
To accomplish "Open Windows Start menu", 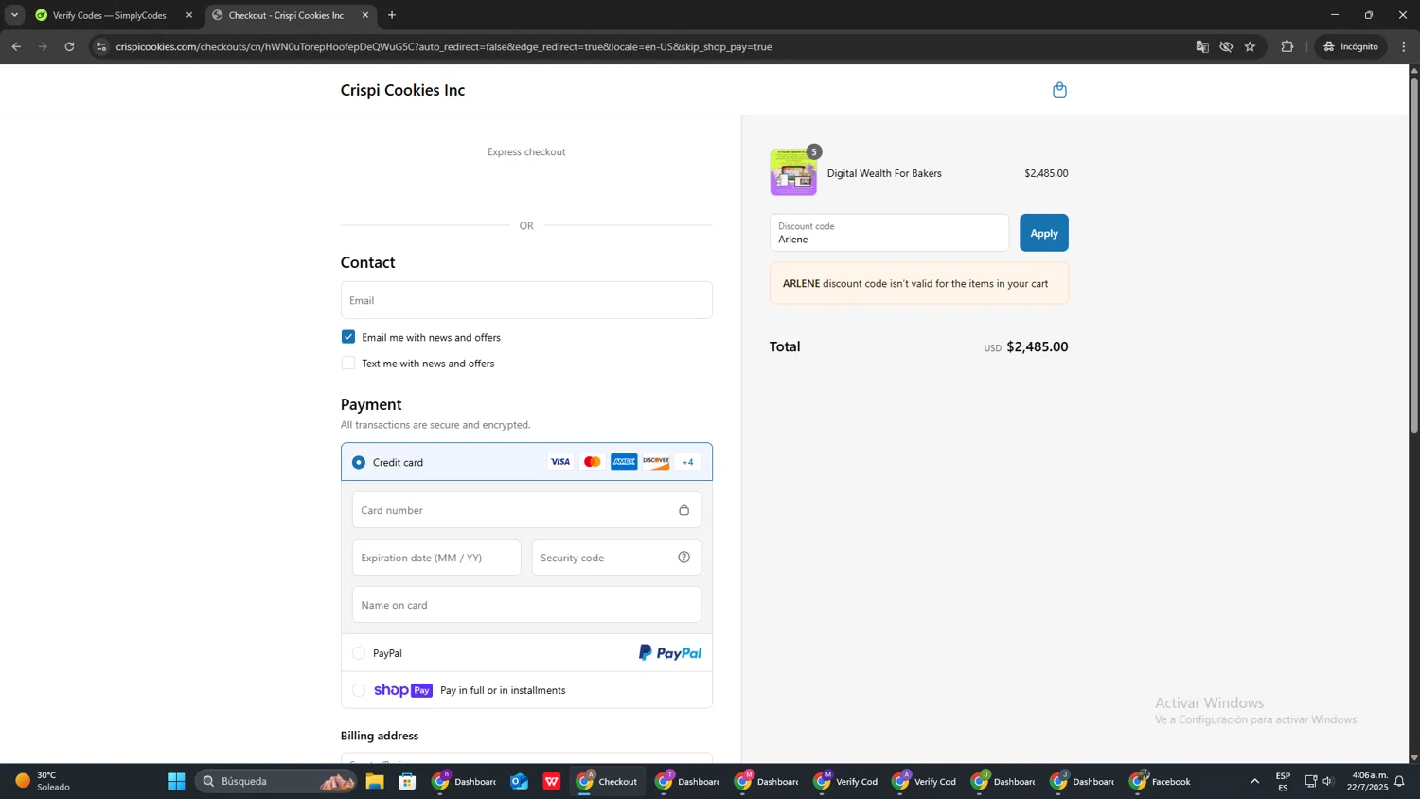I will (x=176, y=781).
